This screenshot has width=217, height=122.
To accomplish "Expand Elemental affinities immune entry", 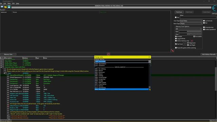I will pos(7,118).
